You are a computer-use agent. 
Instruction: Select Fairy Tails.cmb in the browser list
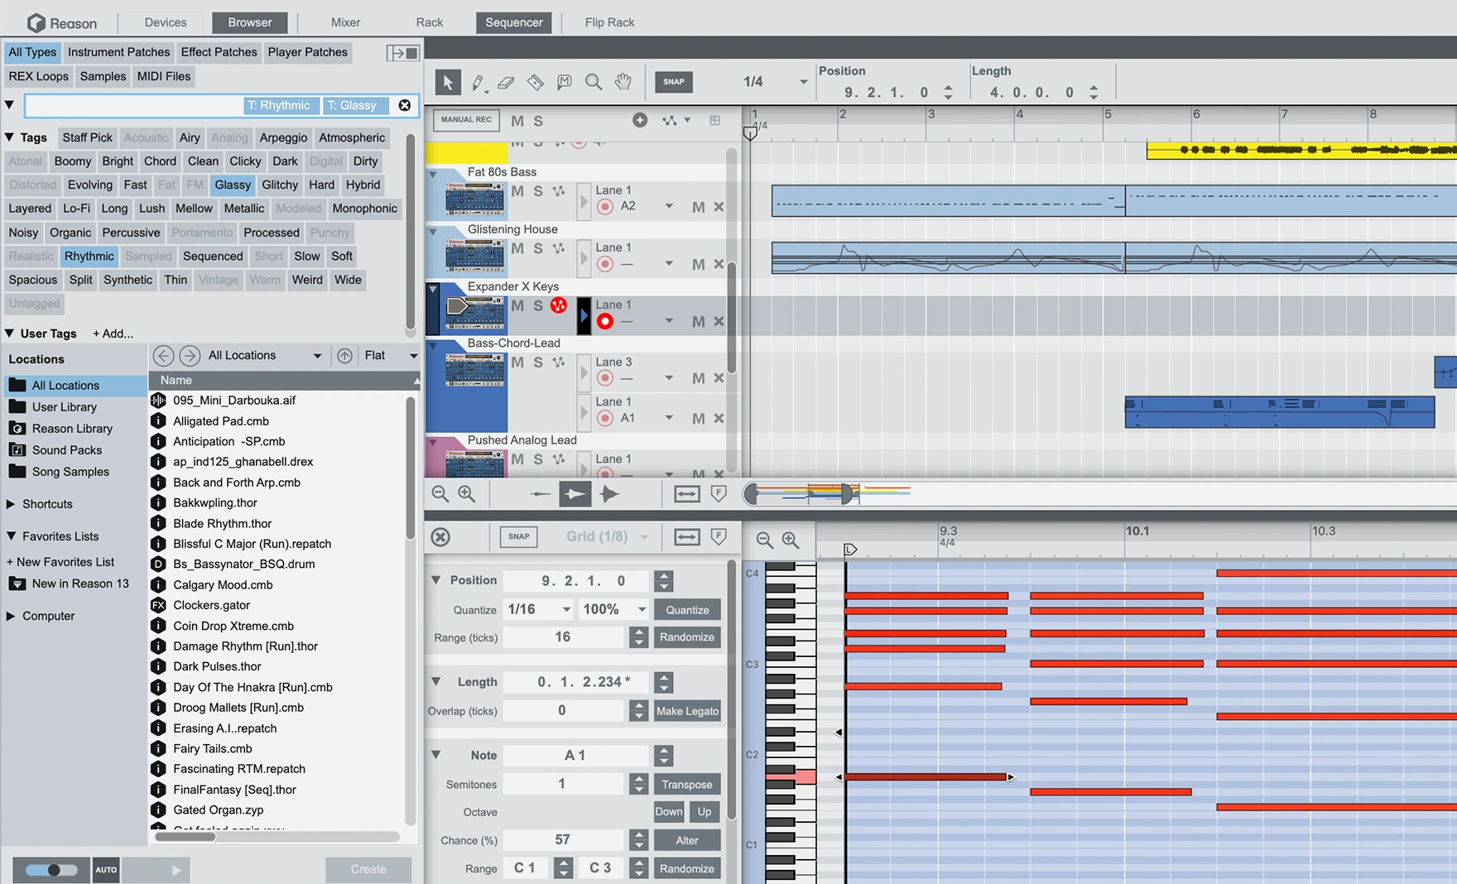213,748
